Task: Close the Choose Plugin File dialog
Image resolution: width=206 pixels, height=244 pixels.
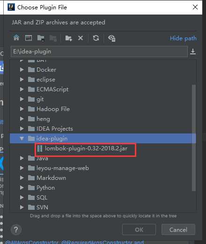Action: (195, 7)
